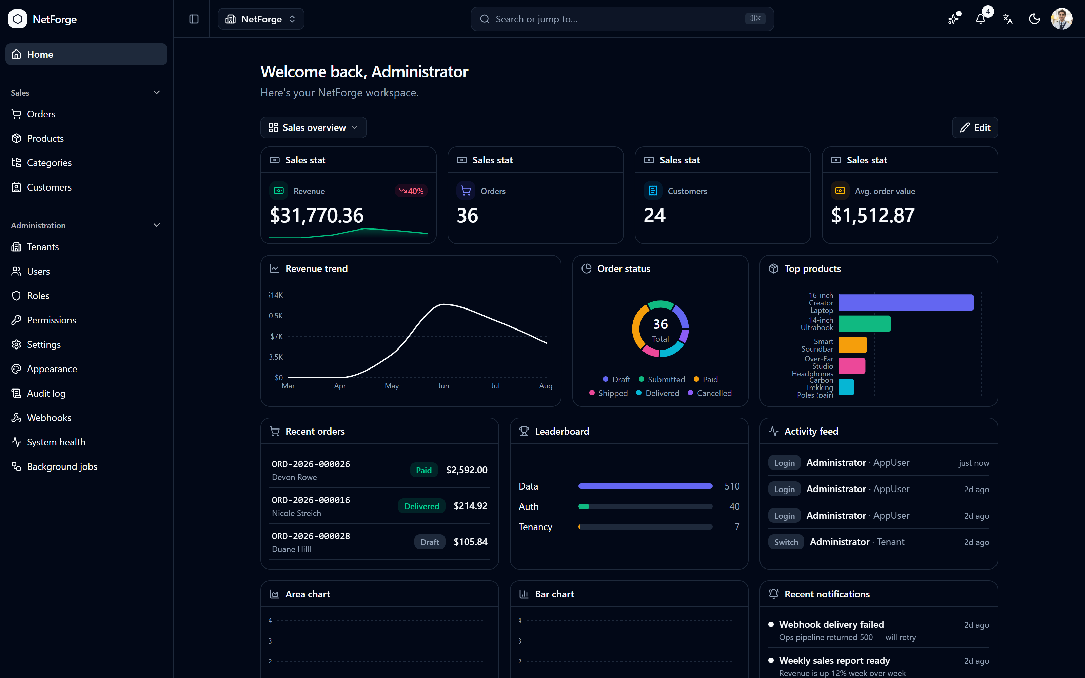Click the Top products box icon

point(773,268)
